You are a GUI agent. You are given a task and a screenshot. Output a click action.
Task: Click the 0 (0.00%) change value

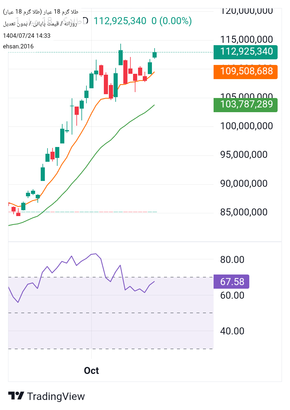(x=172, y=21)
